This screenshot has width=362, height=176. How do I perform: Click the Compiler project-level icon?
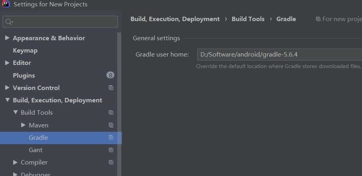111,162
